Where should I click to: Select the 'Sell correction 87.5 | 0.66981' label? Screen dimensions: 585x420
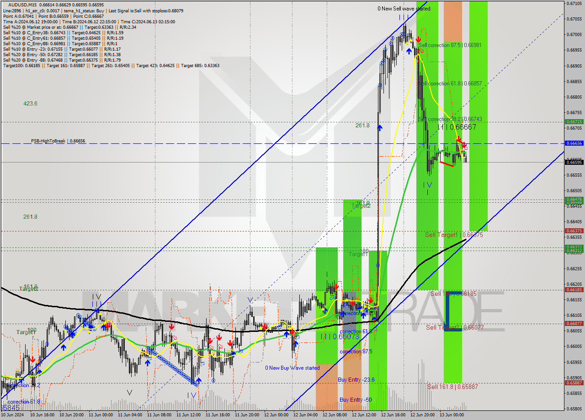point(450,45)
